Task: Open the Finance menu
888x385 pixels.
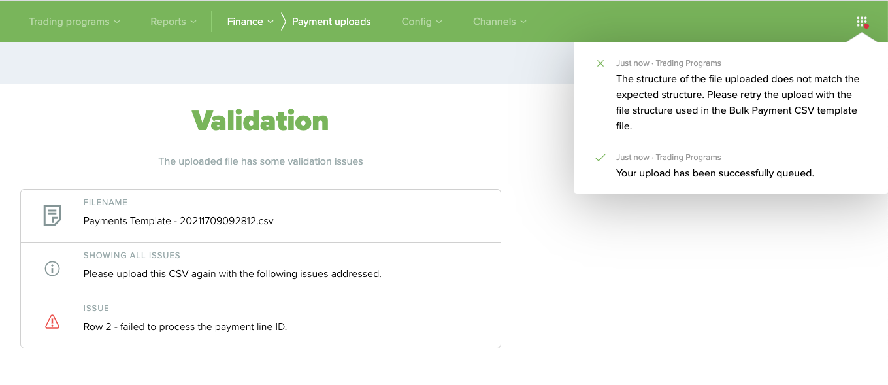Action: 250,22
